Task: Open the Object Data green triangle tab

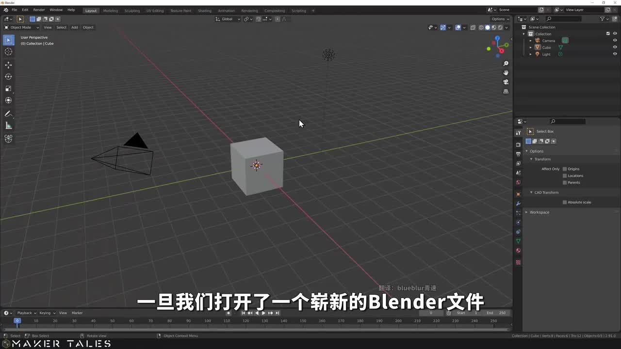Action: tap(518, 241)
